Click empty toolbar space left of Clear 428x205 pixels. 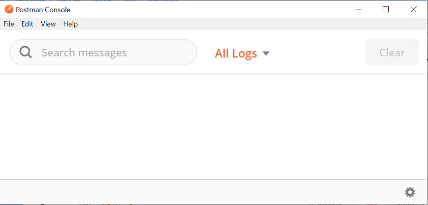tap(317, 52)
